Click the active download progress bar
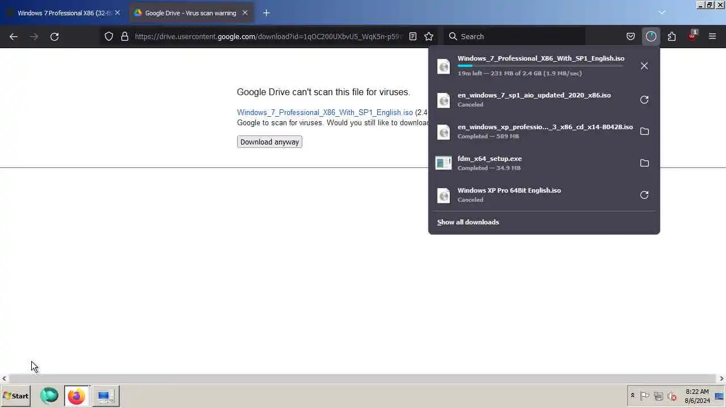Screen dimensions: 726x408 (x=541, y=66)
